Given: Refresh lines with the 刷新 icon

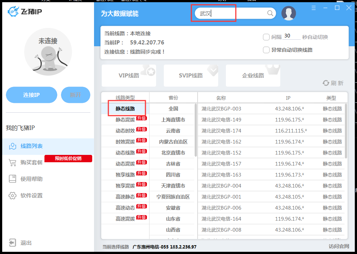Looking at the screenshot, I should [x=327, y=83].
